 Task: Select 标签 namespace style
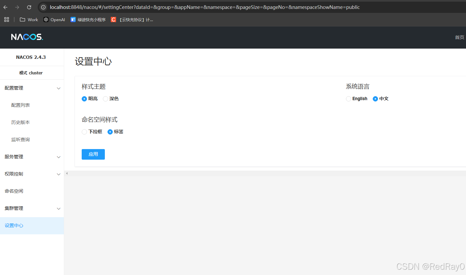(x=110, y=132)
